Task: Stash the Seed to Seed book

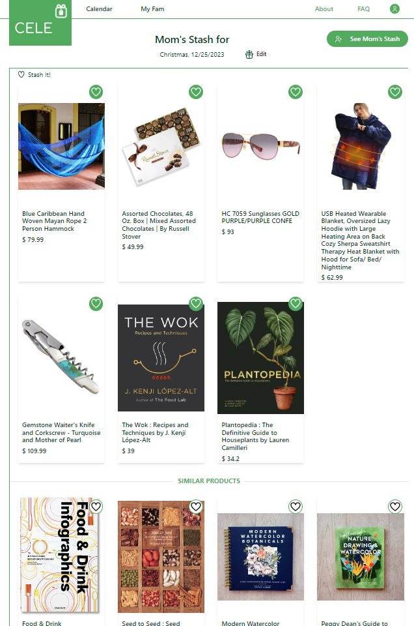Action: [196, 507]
